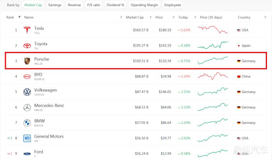
Task: Click the Porsche crest logo
Action: [27, 61]
